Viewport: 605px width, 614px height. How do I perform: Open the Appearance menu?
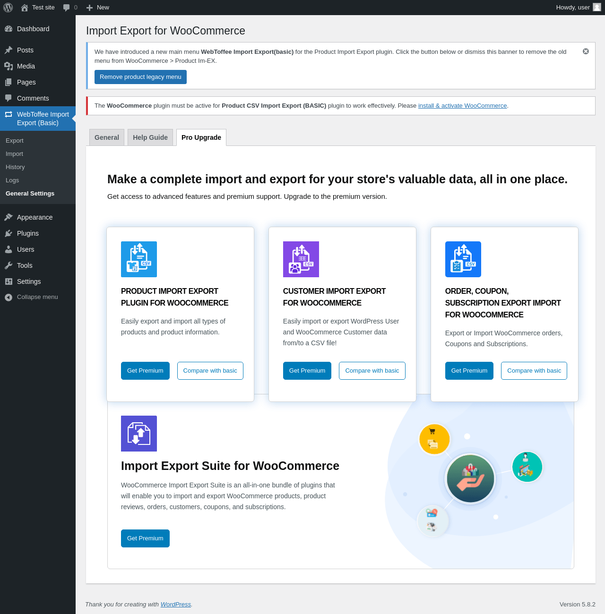pos(38,217)
